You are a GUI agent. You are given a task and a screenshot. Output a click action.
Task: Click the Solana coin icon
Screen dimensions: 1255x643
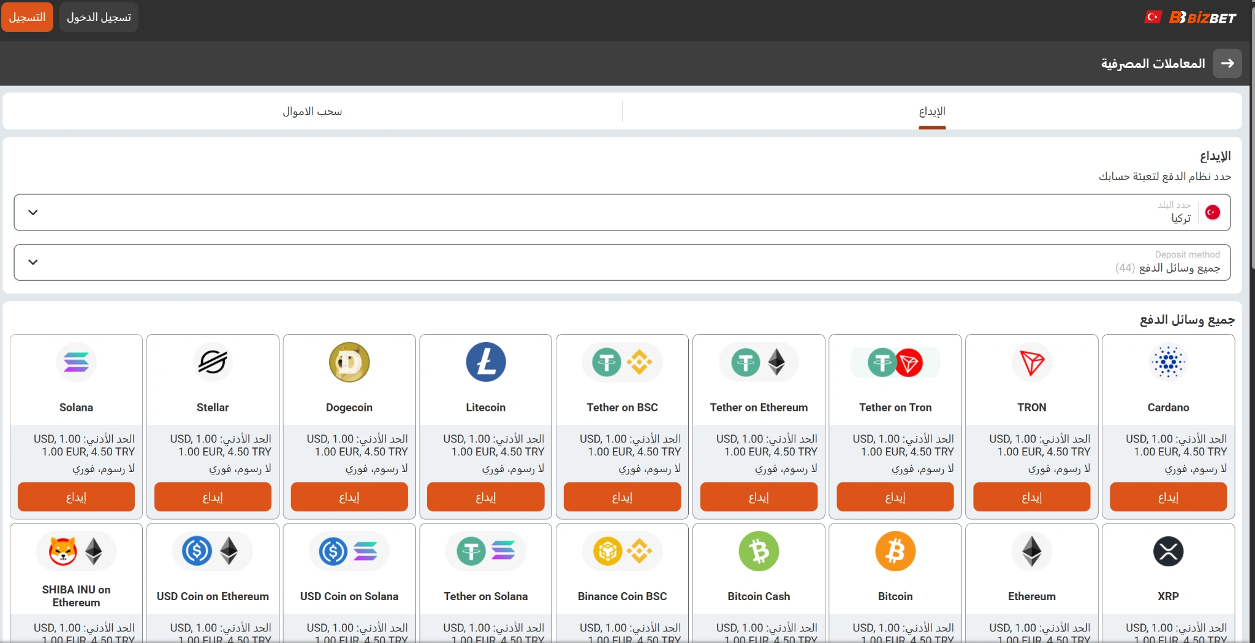coord(76,362)
